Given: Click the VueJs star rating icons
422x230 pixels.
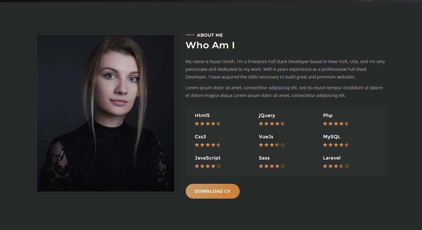Looking at the screenshot, I should point(272,145).
